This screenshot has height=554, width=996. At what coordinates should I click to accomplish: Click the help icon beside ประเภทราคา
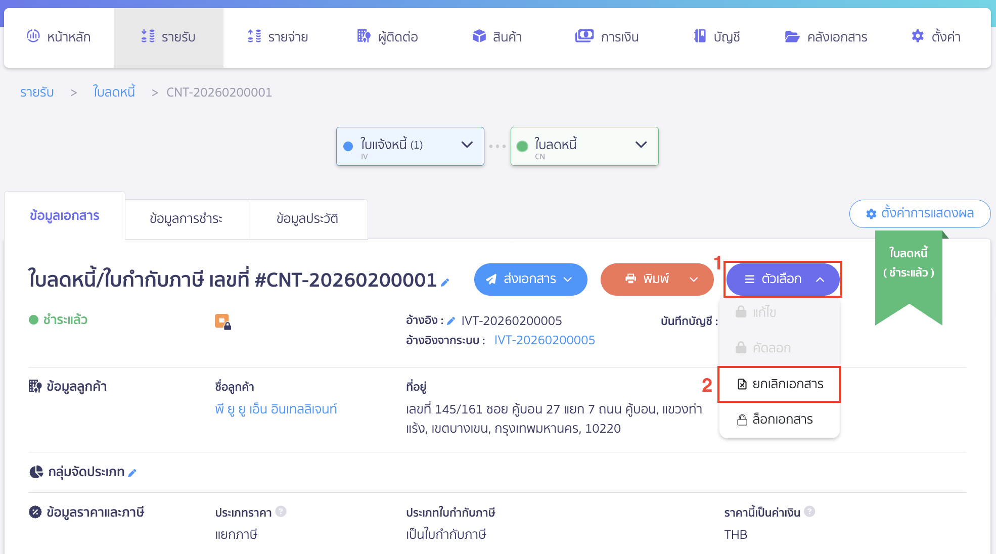point(281,512)
